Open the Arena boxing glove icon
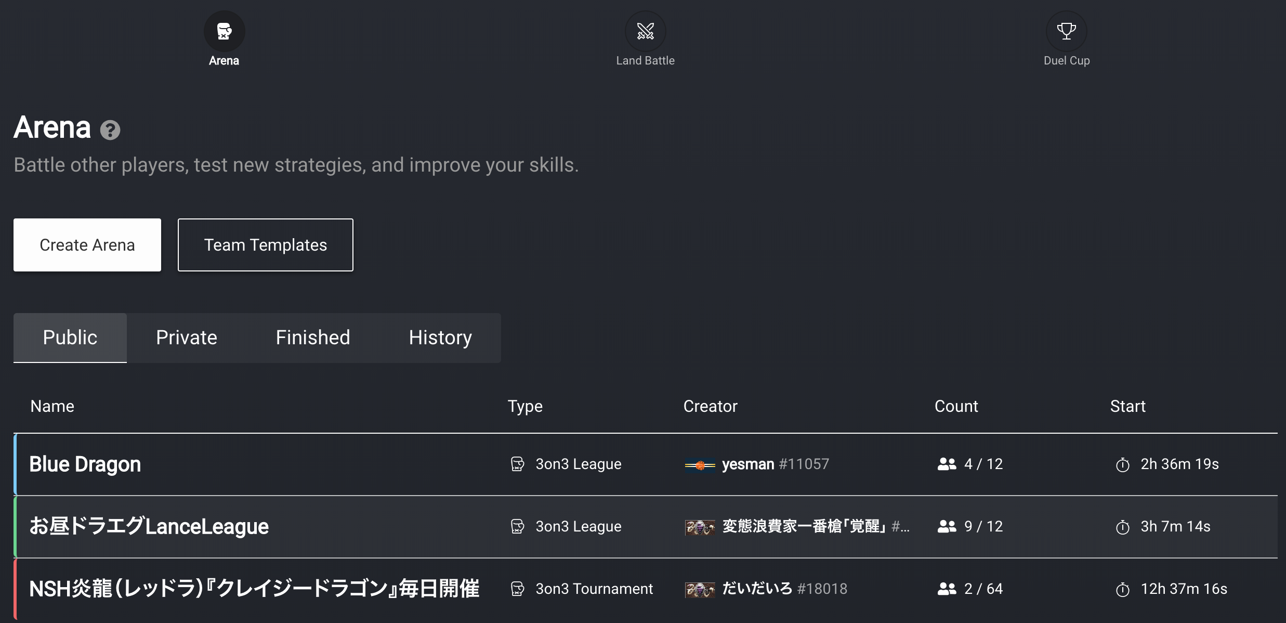The height and width of the screenshot is (623, 1286). [x=224, y=31]
